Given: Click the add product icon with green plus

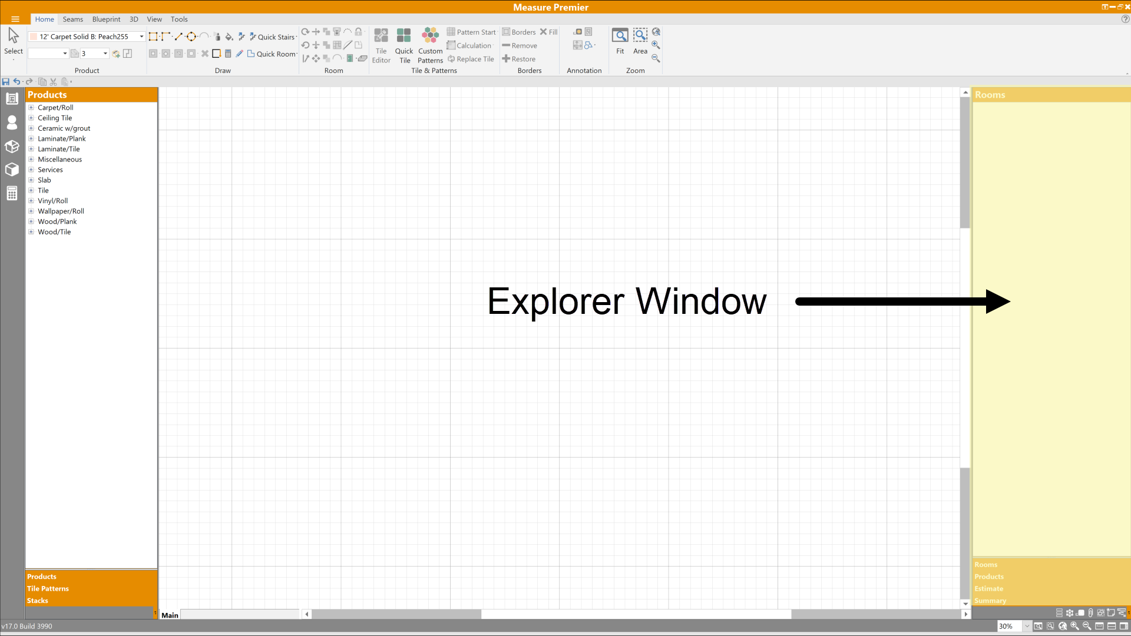Looking at the screenshot, I should point(116,54).
